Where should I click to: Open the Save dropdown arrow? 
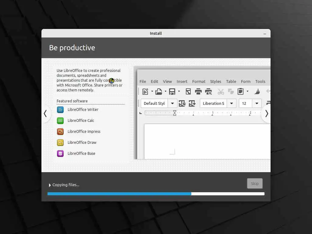[x=179, y=91]
